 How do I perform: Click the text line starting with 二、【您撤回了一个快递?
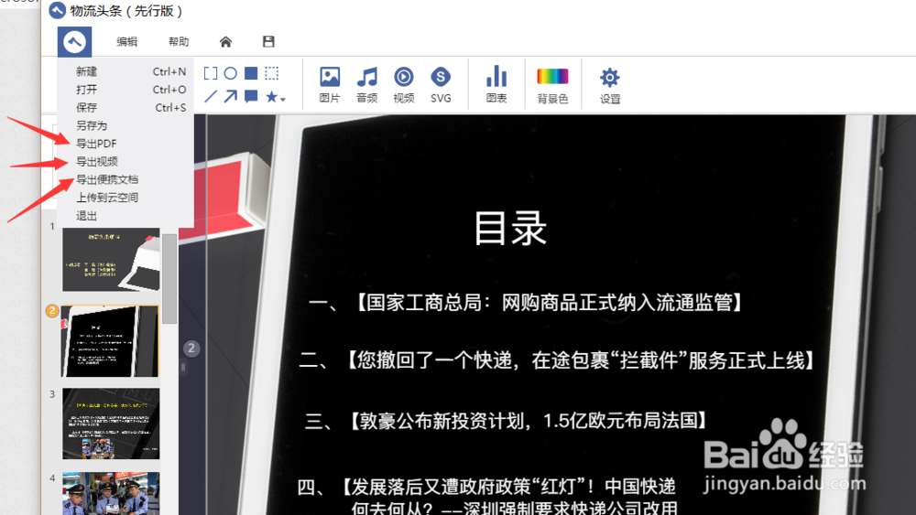pyautogui.click(x=557, y=360)
